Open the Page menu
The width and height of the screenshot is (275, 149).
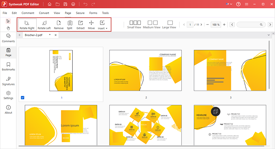68,13
